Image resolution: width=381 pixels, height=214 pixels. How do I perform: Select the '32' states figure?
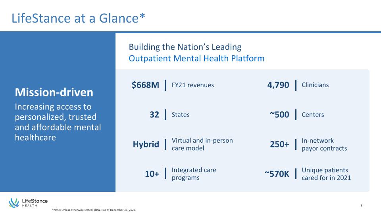tap(154, 115)
